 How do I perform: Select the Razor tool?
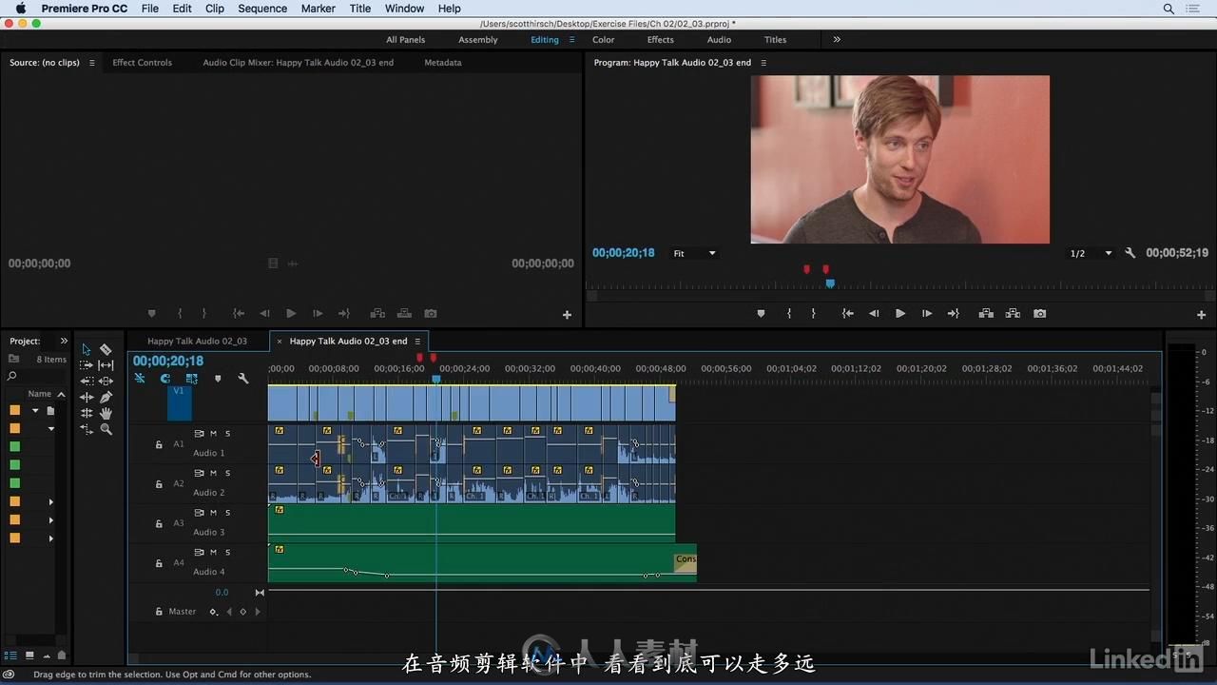tap(106, 349)
